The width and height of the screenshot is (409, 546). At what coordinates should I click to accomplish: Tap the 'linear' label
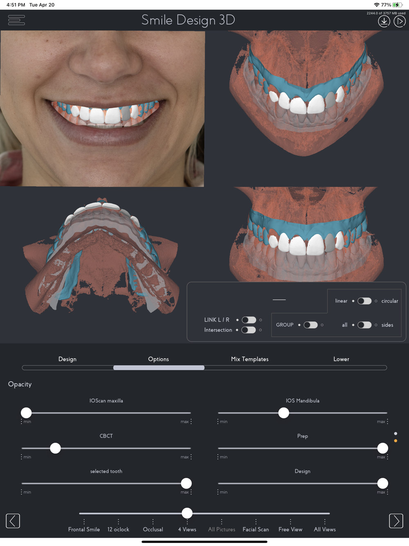341,301
